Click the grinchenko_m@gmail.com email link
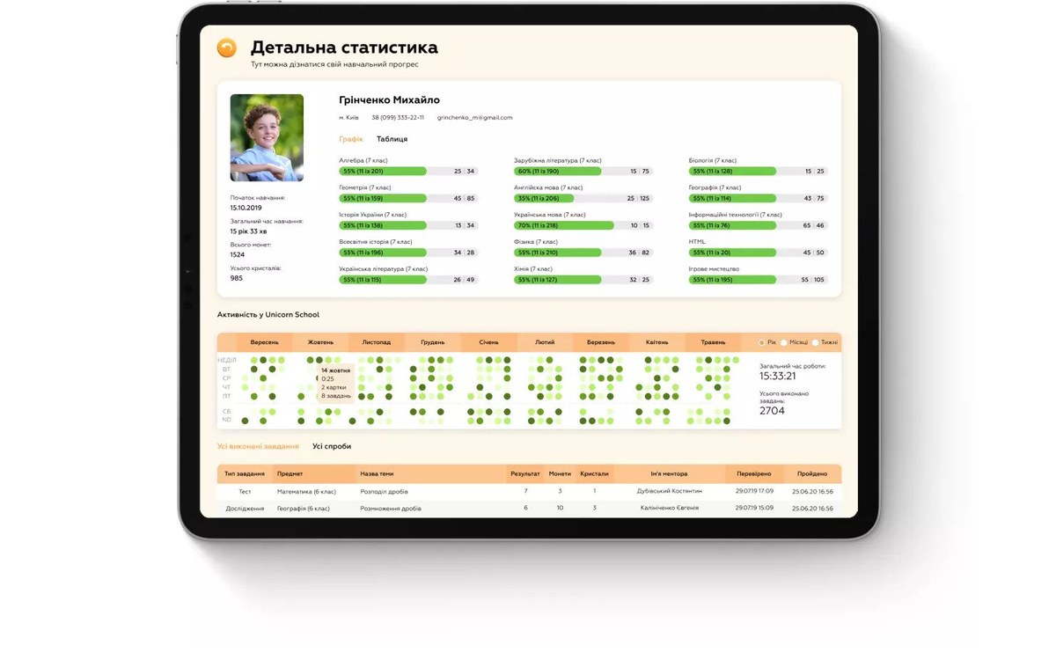The width and height of the screenshot is (1056, 667). [474, 117]
